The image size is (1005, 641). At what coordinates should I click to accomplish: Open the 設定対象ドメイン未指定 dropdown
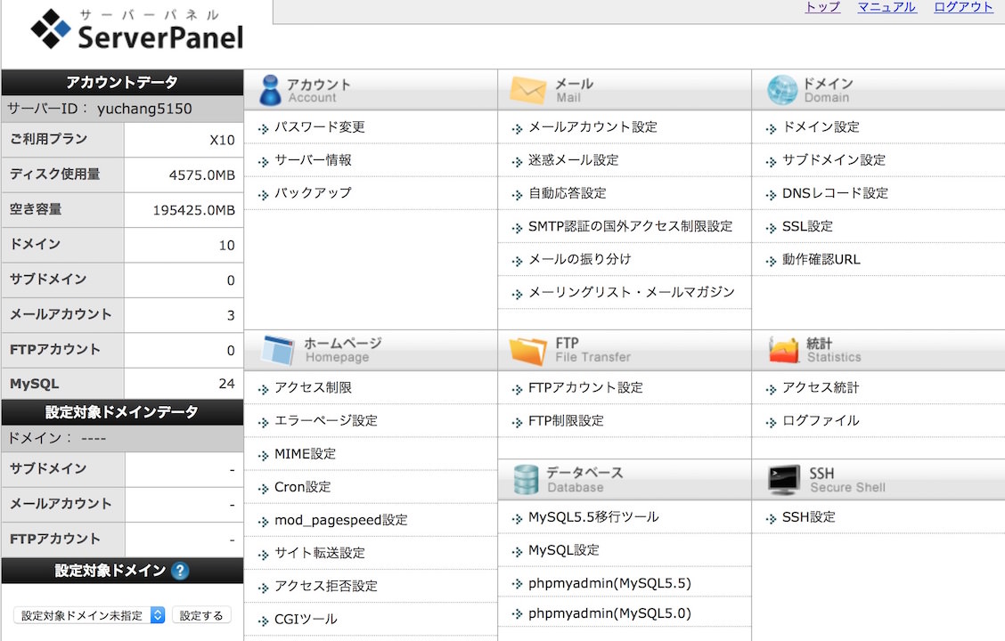tap(87, 614)
